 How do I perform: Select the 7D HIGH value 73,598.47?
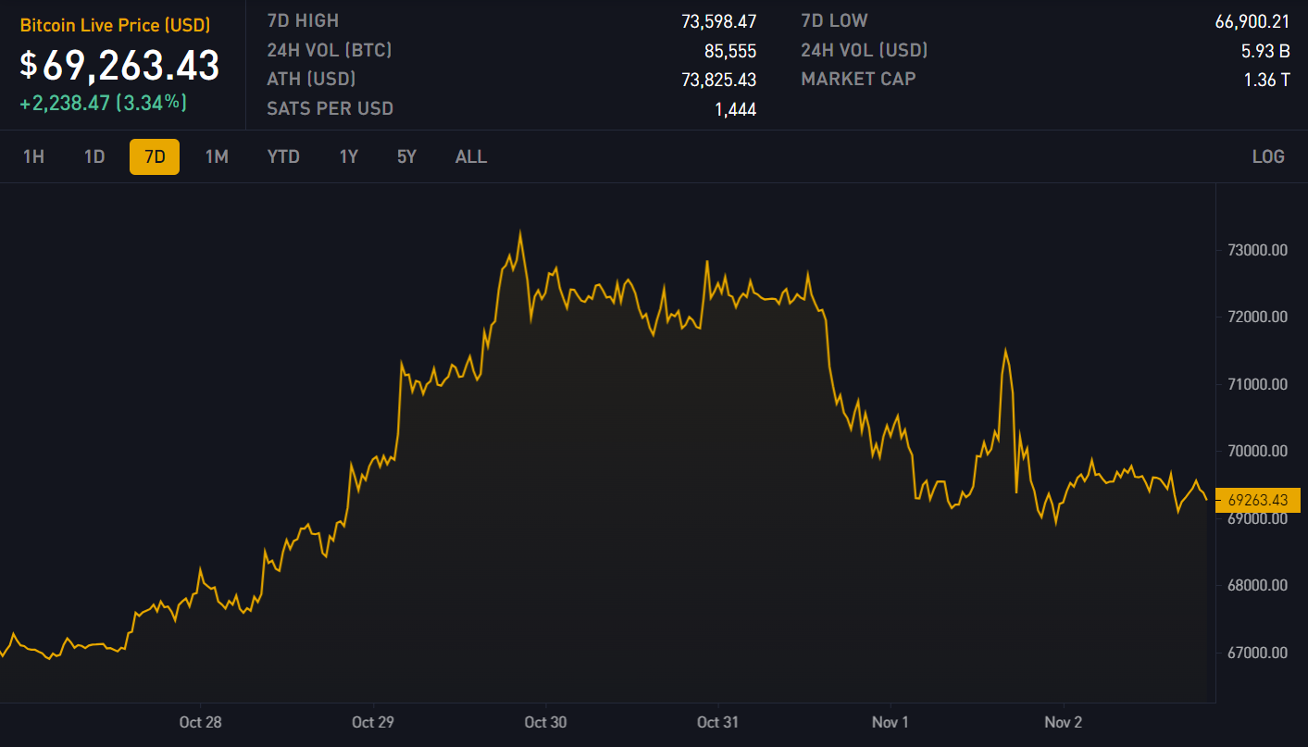(x=718, y=21)
